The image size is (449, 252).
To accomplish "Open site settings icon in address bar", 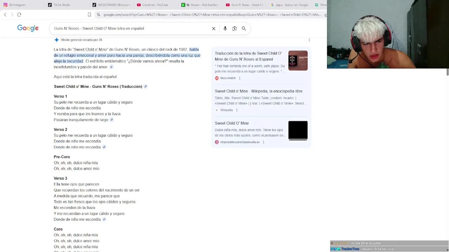I will tap(99, 15).
